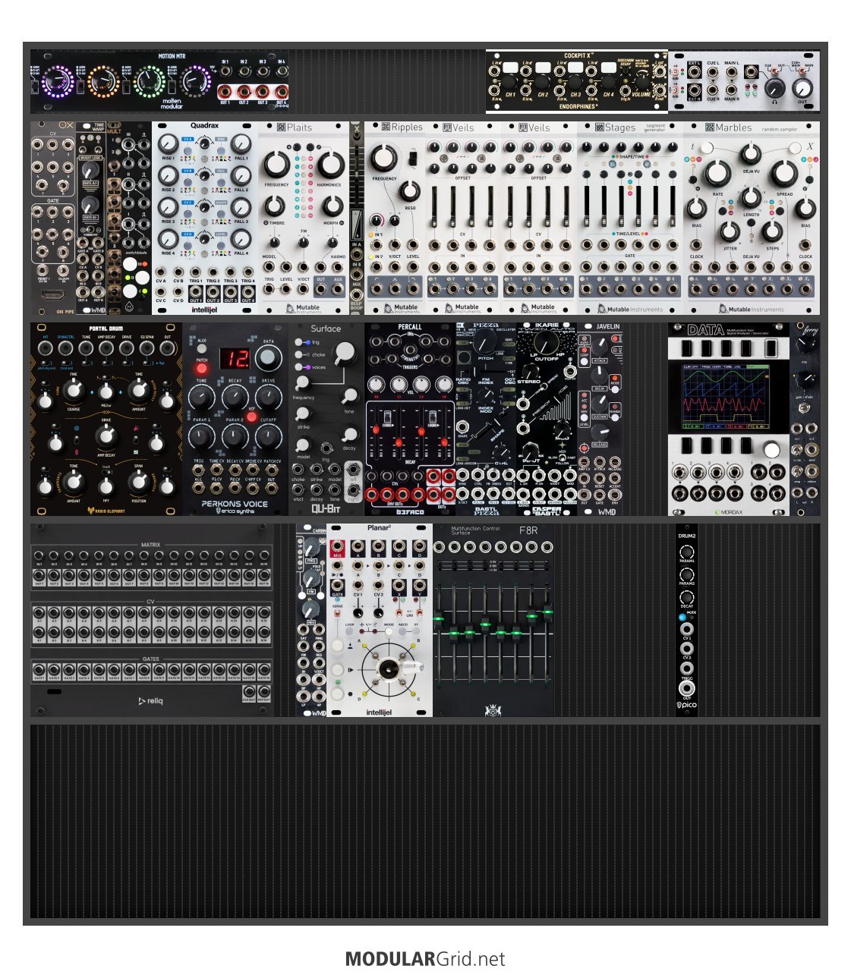Click the Marbles Jitter knob
The image size is (851, 975).
tap(730, 231)
